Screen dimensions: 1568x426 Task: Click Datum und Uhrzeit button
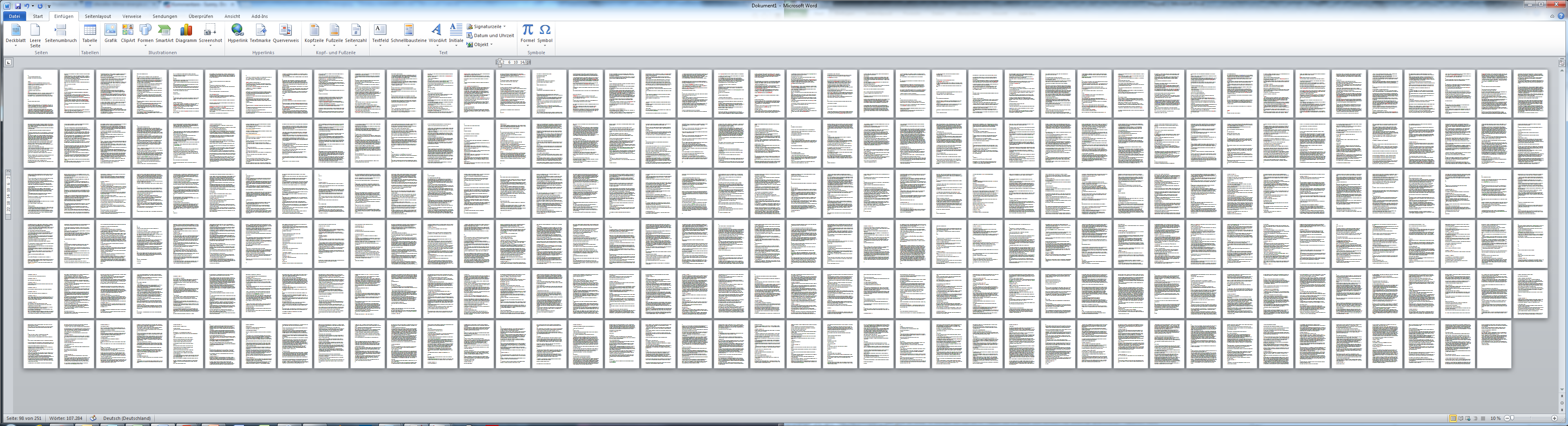490,35
